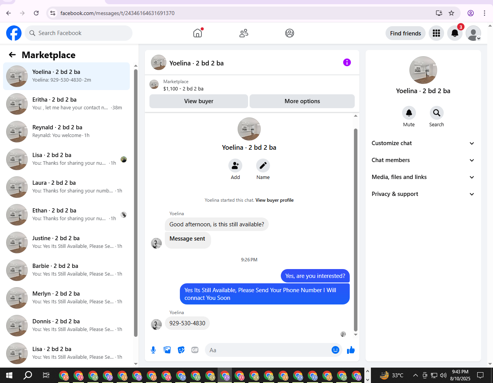Expand Chat members section
Viewport: 493px width, 383px height.
(x=423, y=160)
